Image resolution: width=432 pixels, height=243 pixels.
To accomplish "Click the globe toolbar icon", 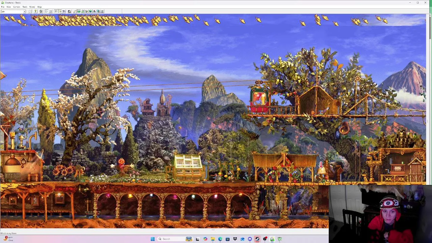I will click(x=41, y=11).
